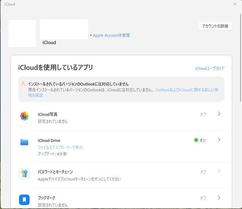
Task: Click the iCloud Drive title text
Action: tap(49, 140)
